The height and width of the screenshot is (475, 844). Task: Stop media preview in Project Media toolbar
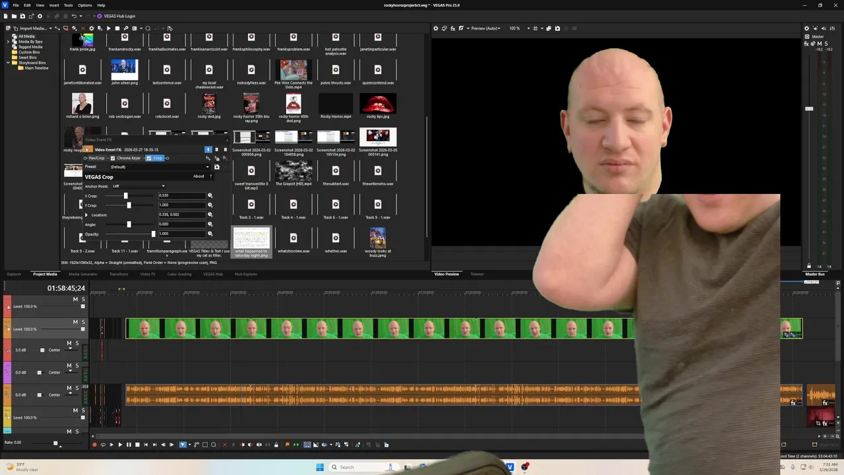[x=117, y=28]
